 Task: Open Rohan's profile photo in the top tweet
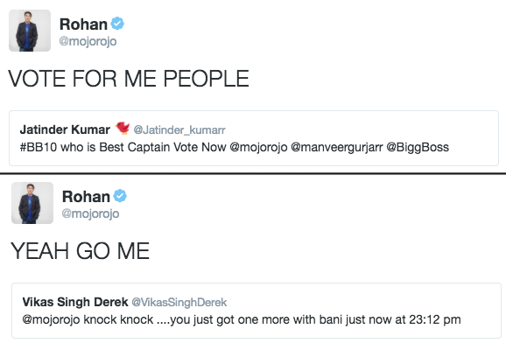30,31
